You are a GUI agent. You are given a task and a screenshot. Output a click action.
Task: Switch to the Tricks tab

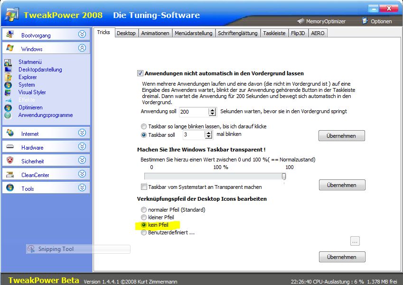pos(103,32)
